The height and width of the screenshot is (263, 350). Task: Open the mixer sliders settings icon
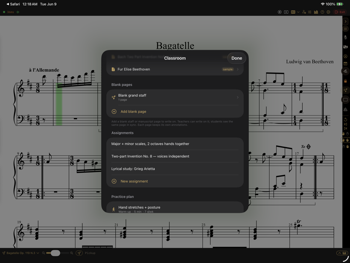(x=309, y=12)
